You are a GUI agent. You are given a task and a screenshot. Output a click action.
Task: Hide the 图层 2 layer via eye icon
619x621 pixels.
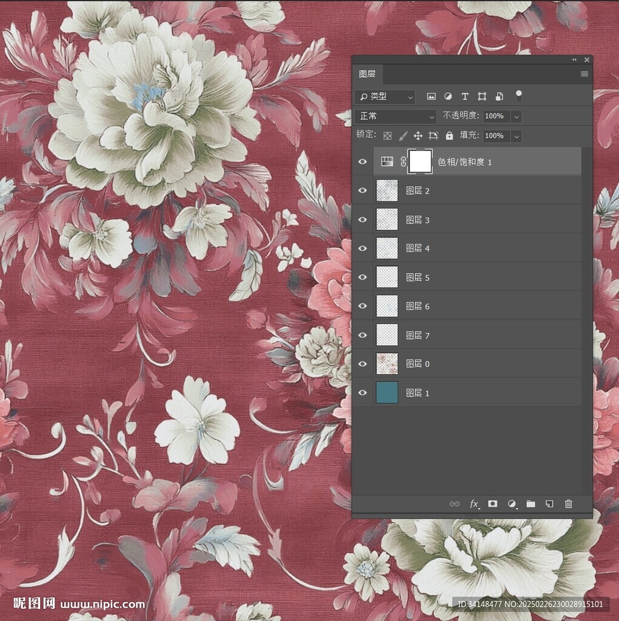(x=363, y=190)
